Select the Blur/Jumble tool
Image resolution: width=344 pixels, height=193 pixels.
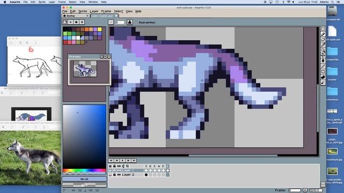pyautogui.click(x=322, y=83)
